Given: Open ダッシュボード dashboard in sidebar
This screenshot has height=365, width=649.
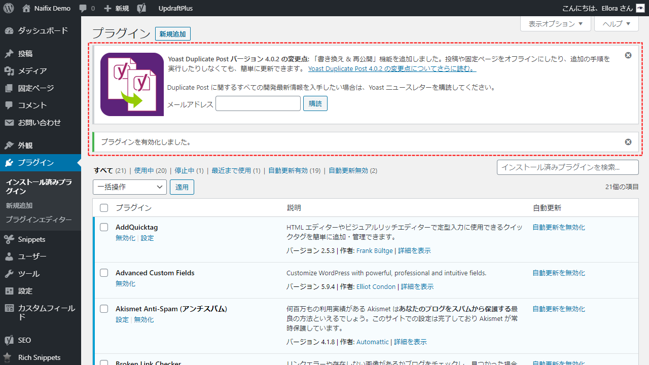Looking at the screenshot, I should pyautogui.click(x=41, y=30).
